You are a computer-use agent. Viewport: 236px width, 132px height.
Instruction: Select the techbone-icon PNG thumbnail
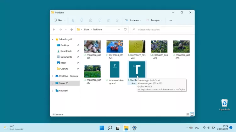coord(137,70)
